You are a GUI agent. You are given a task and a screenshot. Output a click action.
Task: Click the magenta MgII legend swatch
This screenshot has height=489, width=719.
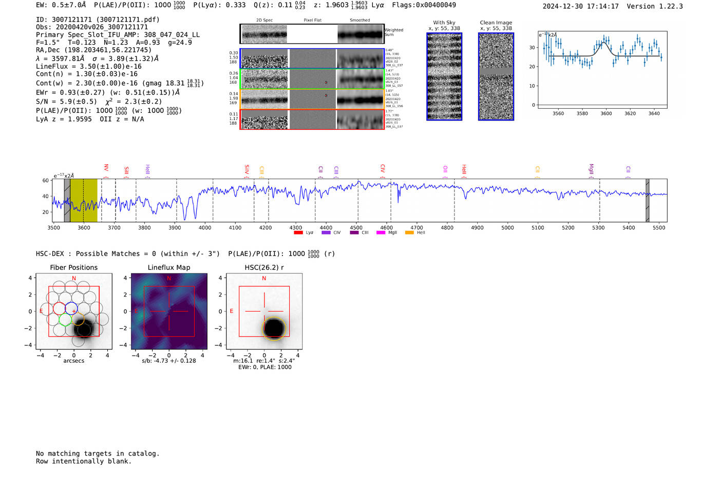(381, 232)
